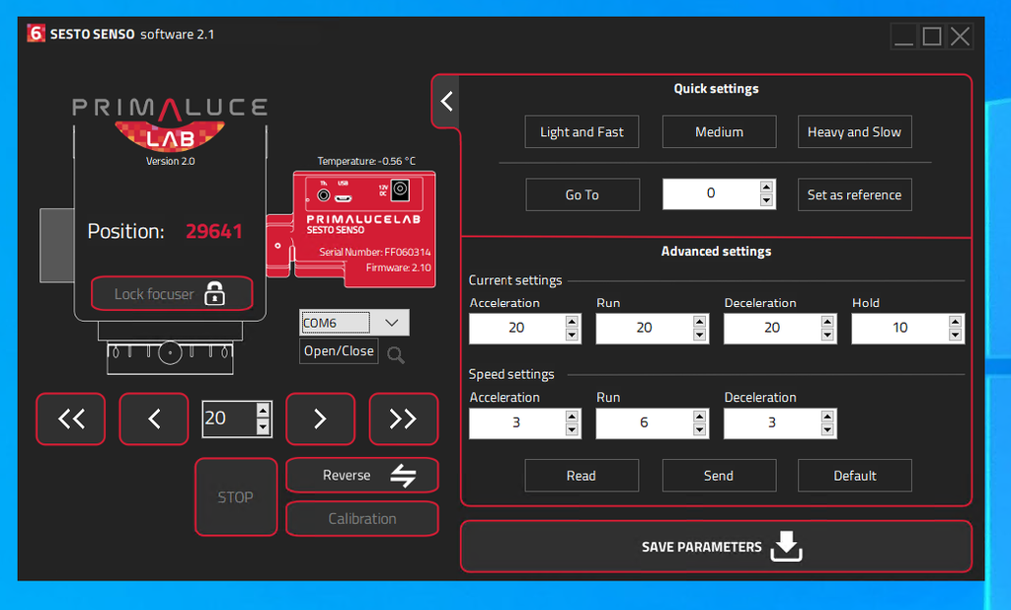Viewport: 1011px width, 610px height.
Task: Click the Go To button
Action: pos(583,194)
